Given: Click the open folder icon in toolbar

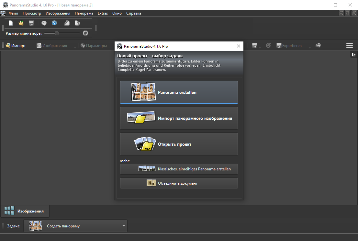Looking at the screenshot, I should (21, 23).
